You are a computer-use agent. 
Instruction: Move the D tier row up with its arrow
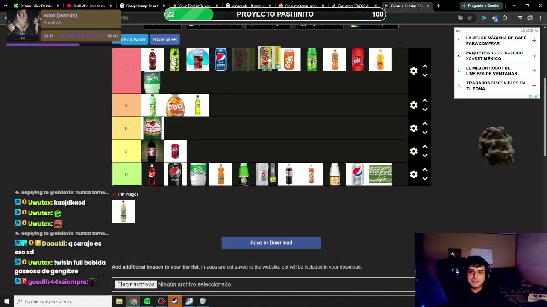(x=425, y=170)
